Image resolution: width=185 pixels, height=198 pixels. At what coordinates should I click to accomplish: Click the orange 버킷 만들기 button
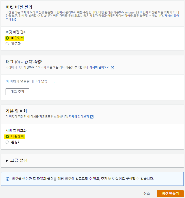tap(170, 194)
